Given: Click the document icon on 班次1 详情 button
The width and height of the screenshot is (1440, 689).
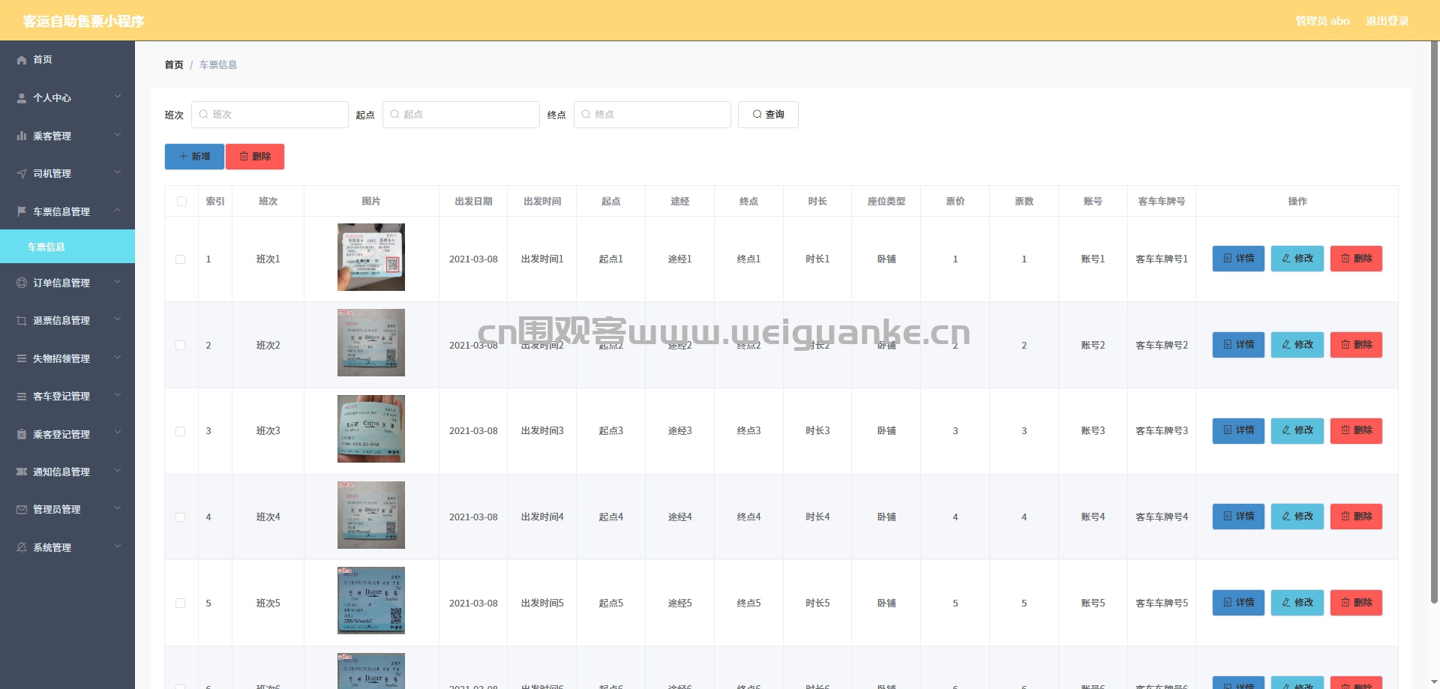Looking at the screenshot, I should point(1228,259).
